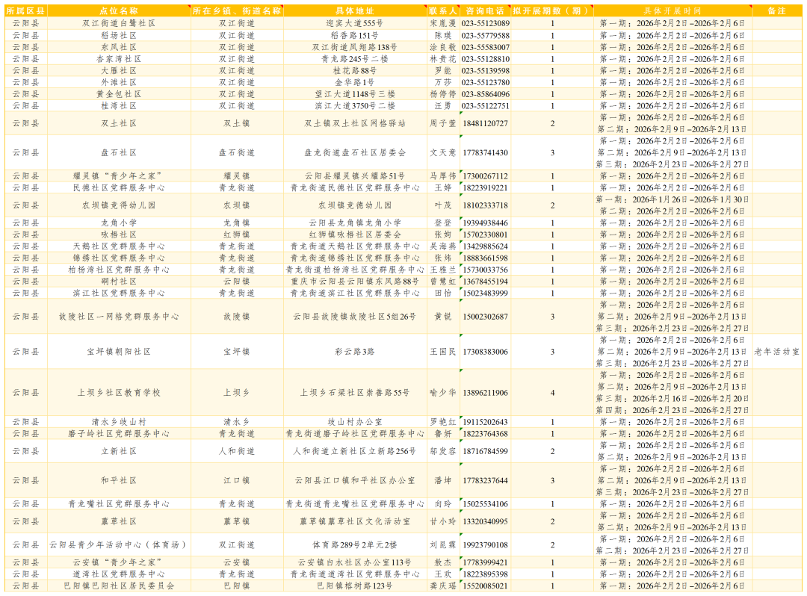Click the 宝坪镇朝阳社区 cell
This screenshot has width=807, height=596.
point(119,352)
